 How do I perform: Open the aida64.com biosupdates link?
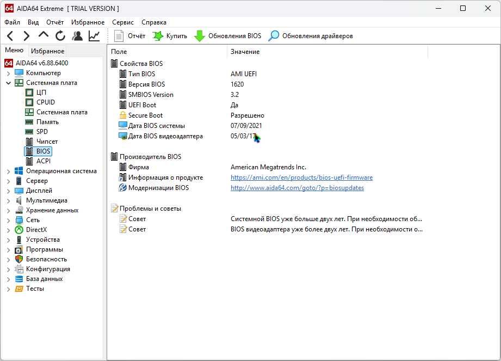click(297, 188)
